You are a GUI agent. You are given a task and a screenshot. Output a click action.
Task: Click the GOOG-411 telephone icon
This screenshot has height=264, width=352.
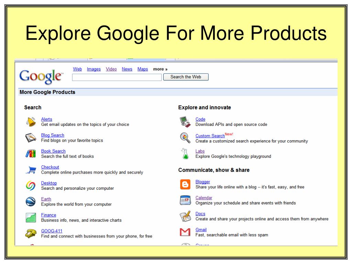point(31,233)
